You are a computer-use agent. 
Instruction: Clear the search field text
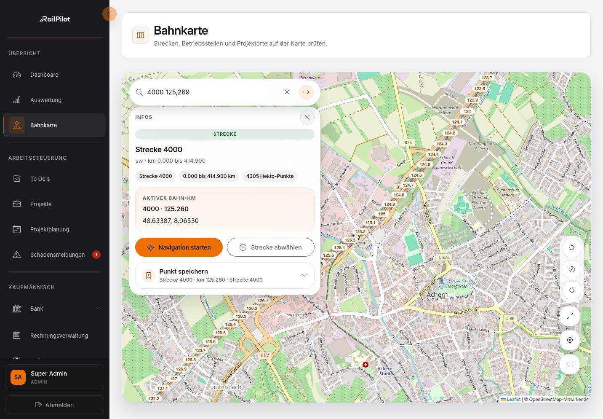[287, 92]
